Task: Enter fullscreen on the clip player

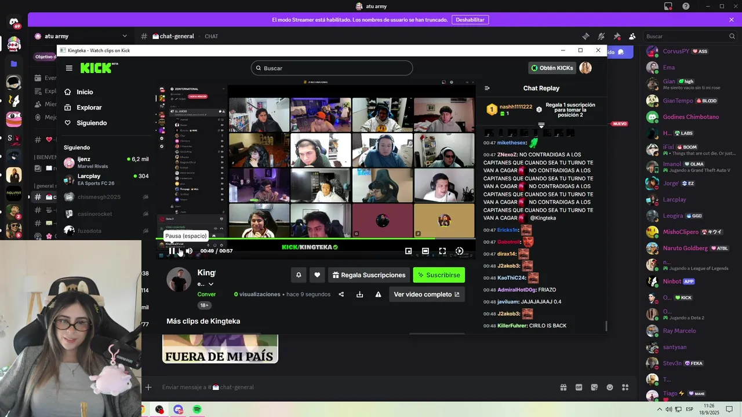Action: [442, 251]
